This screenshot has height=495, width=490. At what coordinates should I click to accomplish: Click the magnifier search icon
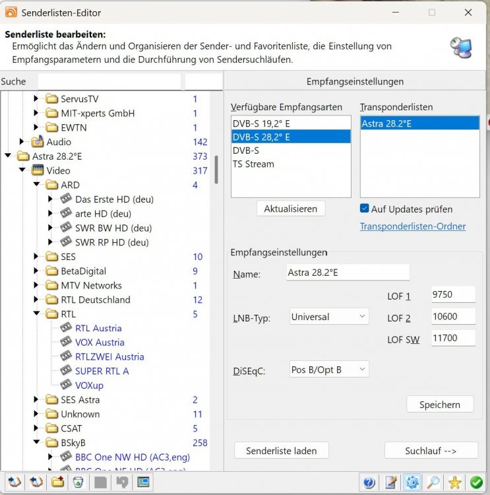[x=433, y=482]
